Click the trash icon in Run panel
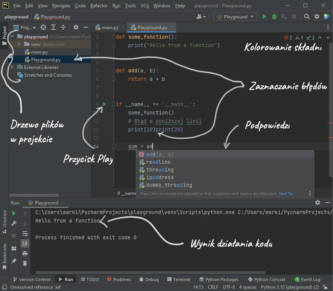Viewport: 333px width, 291px height. [x=25, y=263]
